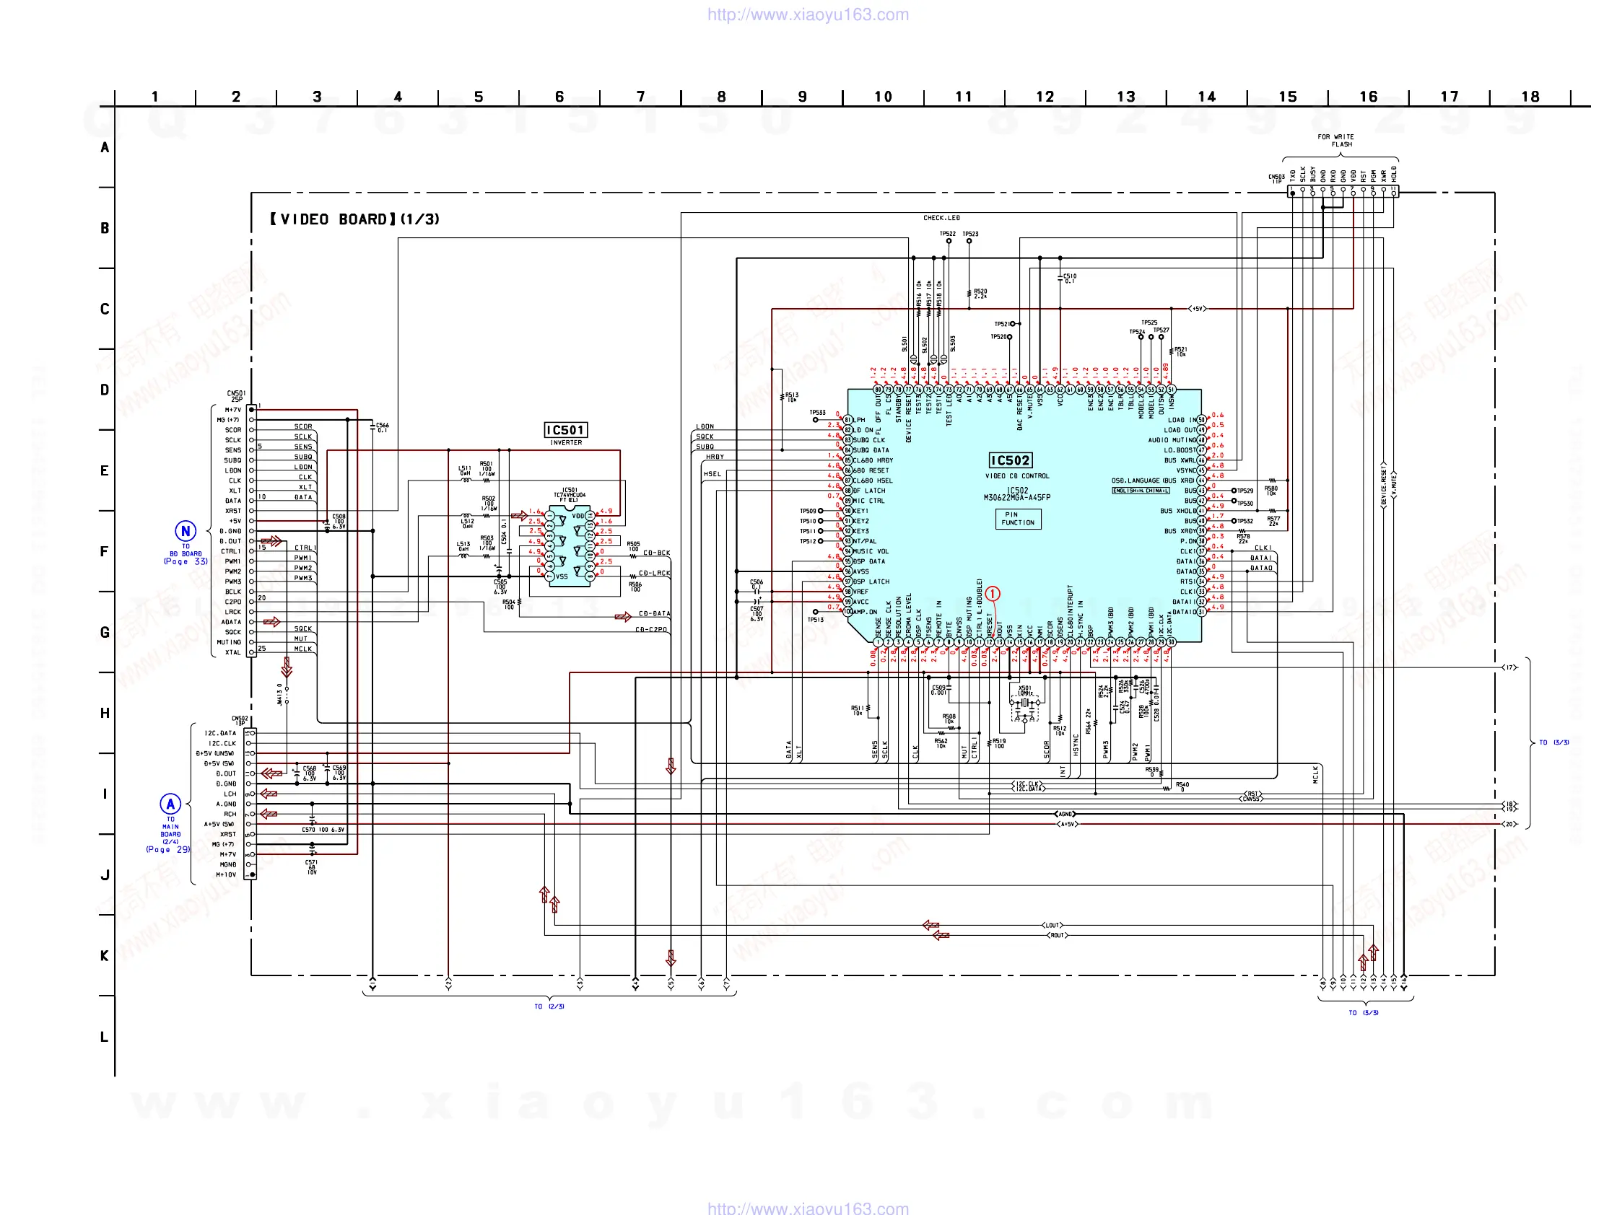Click the red circled 1 marker
The width and height of the screenshot is (1617, 1215).
point(992,593)
